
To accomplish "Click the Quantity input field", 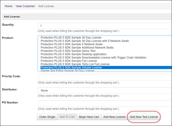I will coord(105,26).
